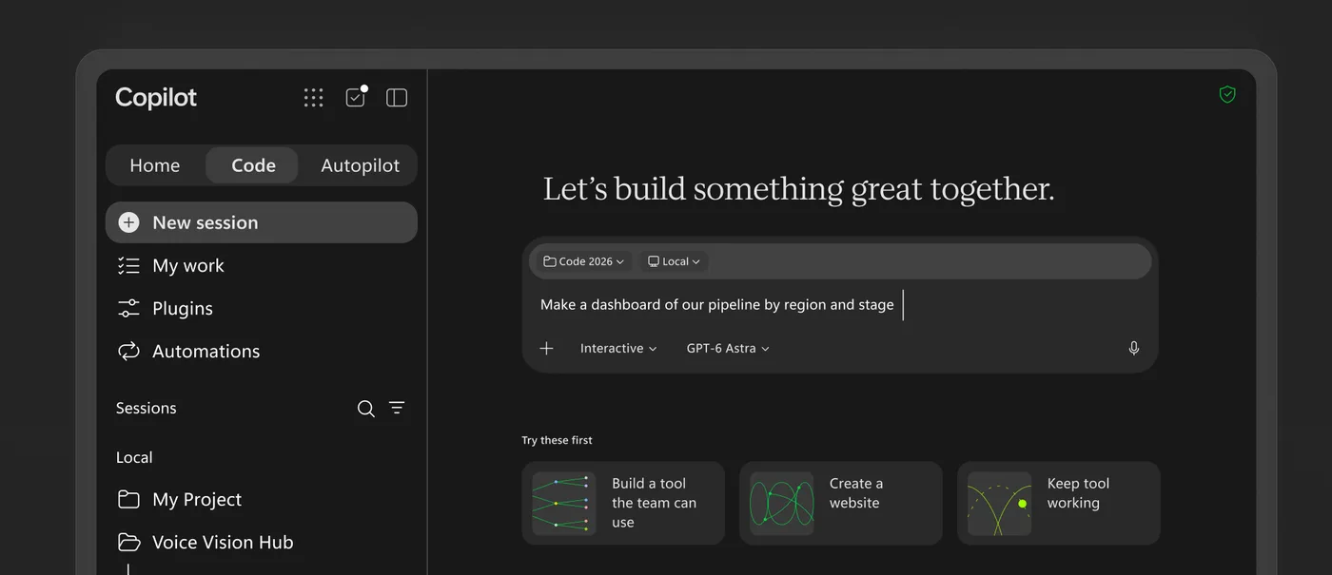The height and width of the screenshot is (575, 1332).
Task: Open the sessions filter icon
Action: point(397,408)
